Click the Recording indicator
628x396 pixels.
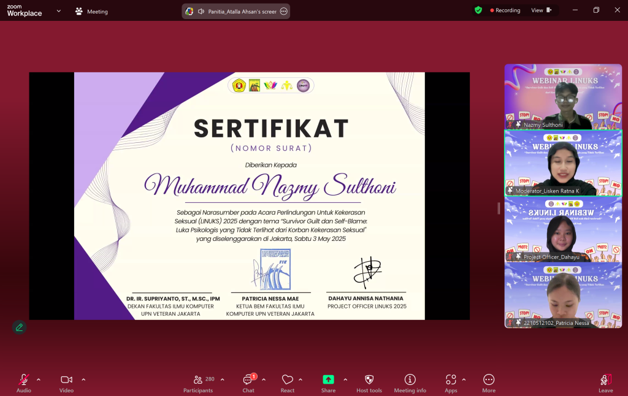tap(505, 10)
